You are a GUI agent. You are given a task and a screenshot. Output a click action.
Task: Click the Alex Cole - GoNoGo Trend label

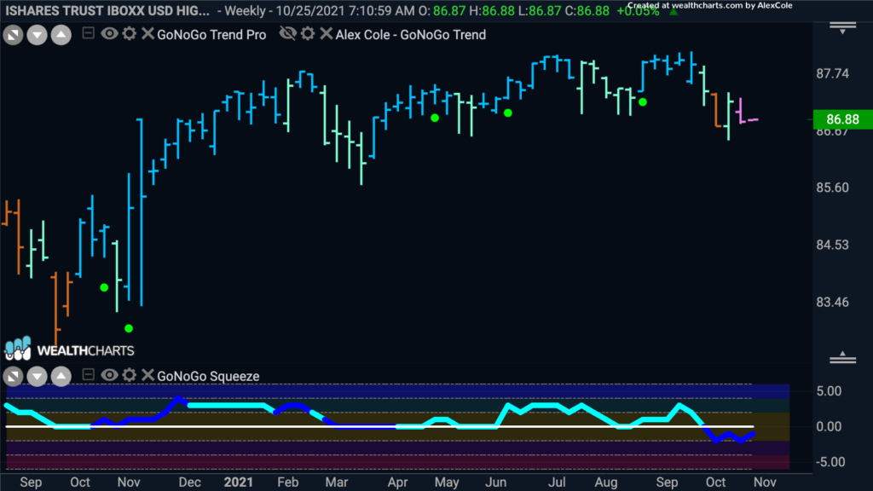click(x=411, y=35)
